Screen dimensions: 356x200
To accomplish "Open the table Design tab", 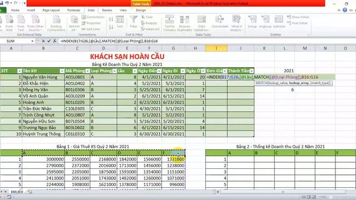I will pyautogui.click(x=141, y=10).
